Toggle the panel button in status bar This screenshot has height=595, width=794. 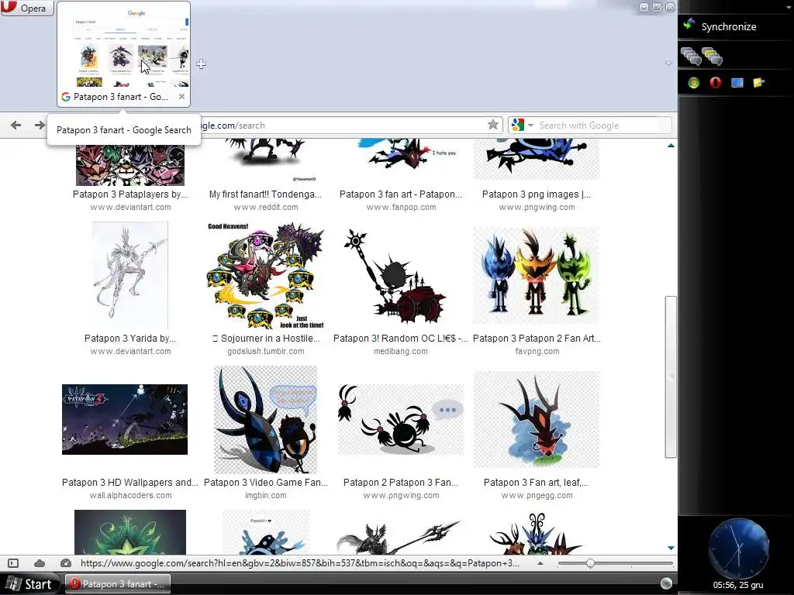13,563
